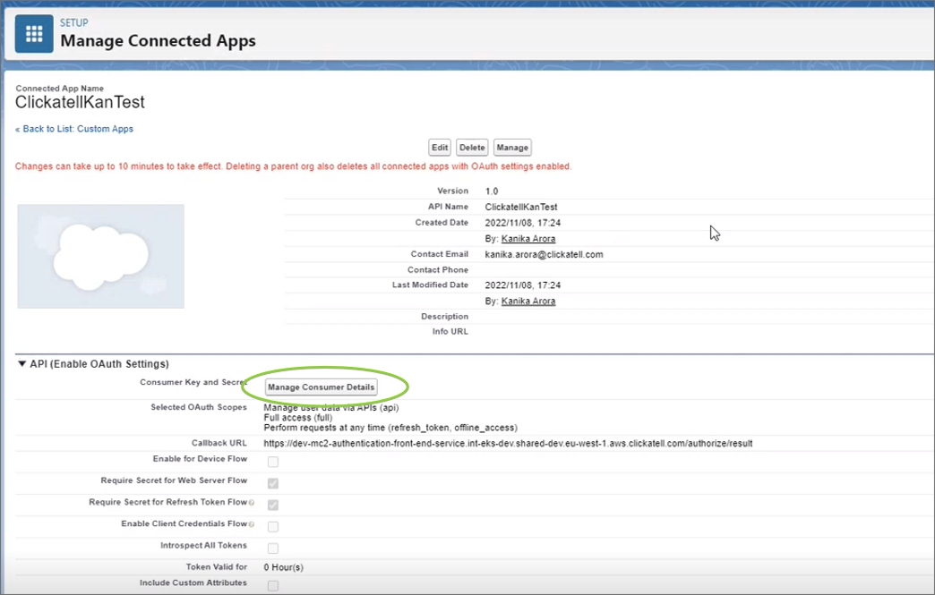This screenshot has width=935, height=595.
Task: Collapse the API (Enable OAuth Settings) section
Action: (22, 364)
